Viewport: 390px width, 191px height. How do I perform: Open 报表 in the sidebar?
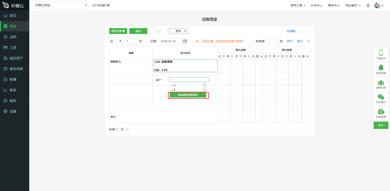[13, 90]
